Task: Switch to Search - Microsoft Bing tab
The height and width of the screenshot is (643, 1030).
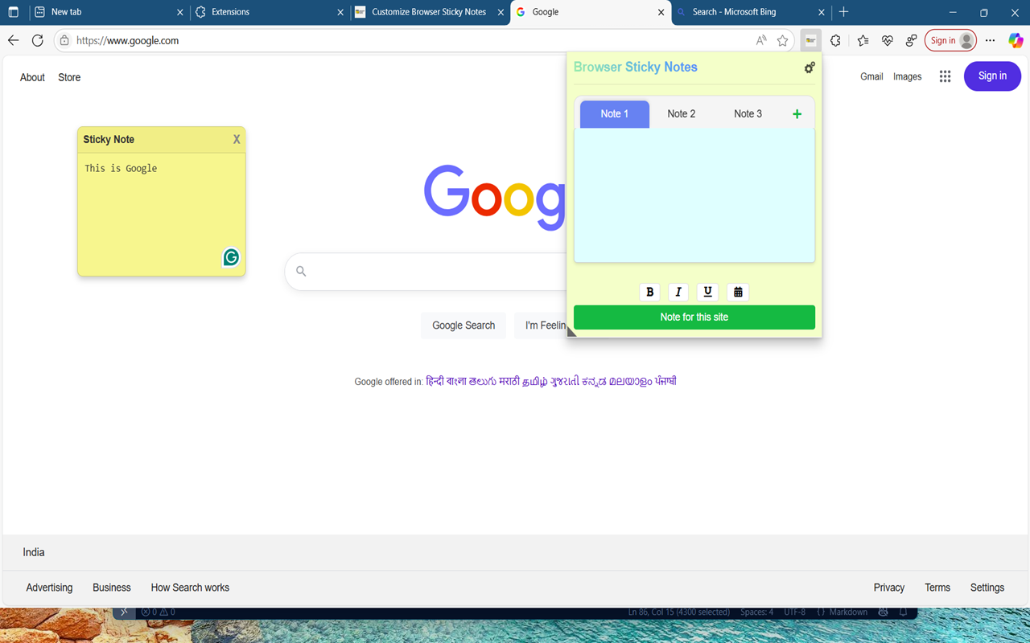Action: point(752,12)
